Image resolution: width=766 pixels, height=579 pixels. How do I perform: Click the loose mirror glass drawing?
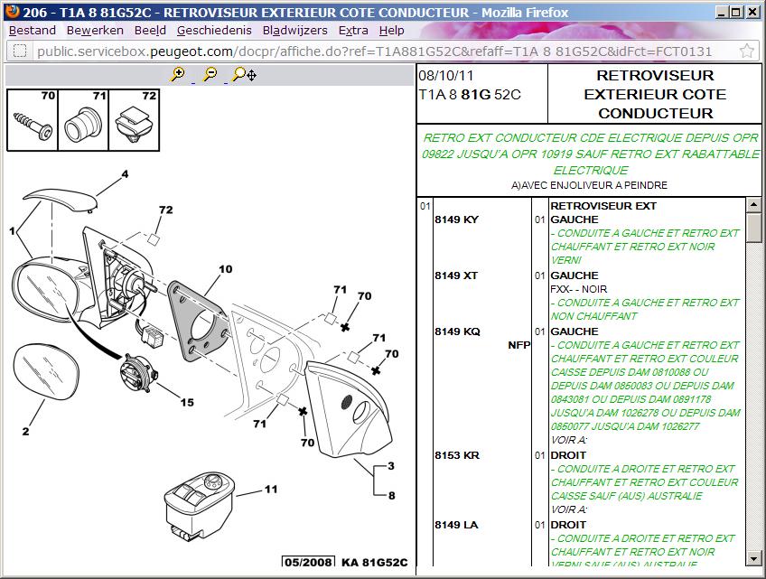45,372
